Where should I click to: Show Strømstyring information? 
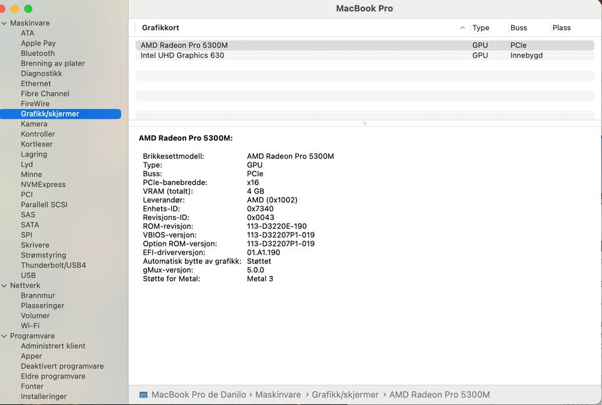pos(43,255)
